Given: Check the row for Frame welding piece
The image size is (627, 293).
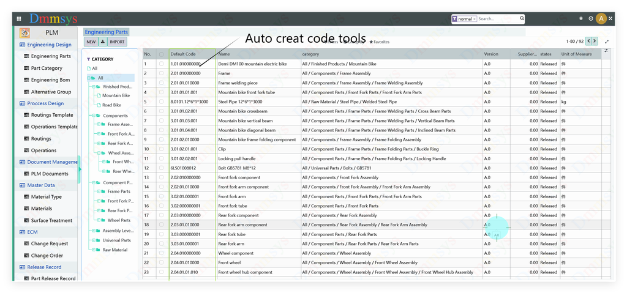Looking at the screenshot, I should coord(161,83).
